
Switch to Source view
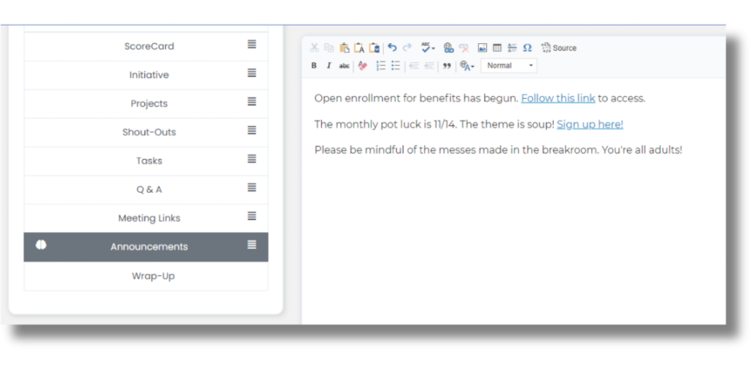pyautogui.click(x=559, y=48)
